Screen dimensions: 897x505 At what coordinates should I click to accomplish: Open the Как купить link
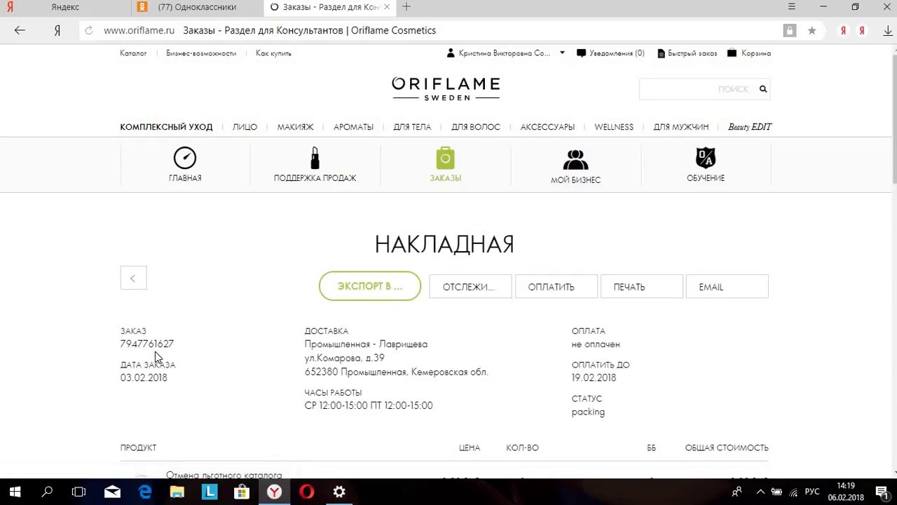pyautogui.click(x=273, y=53)
